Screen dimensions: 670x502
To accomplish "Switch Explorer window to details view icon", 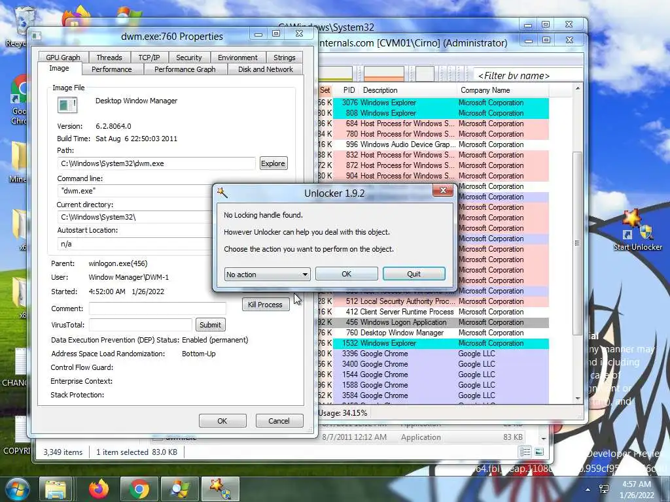I will point(525,452).
